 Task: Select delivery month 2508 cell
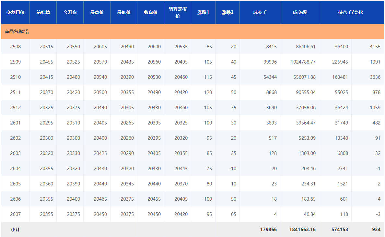point(16,47)
